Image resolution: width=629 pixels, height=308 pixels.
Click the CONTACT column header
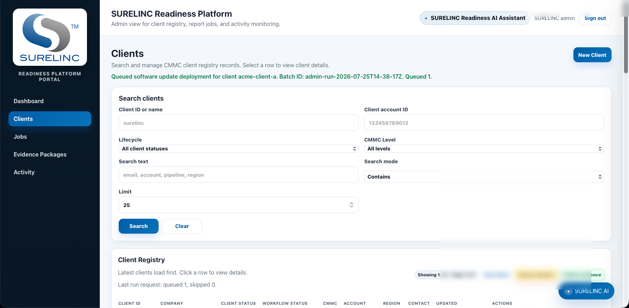pyautogui.click(x=419, y=303)
